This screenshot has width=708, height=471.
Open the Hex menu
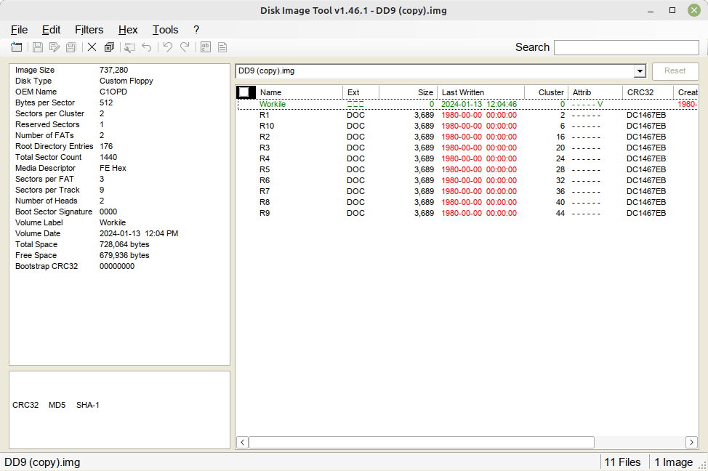pos(128,30)
